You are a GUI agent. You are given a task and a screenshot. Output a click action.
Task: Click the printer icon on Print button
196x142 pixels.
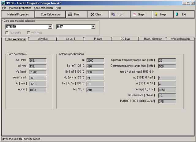coord(70,14)
